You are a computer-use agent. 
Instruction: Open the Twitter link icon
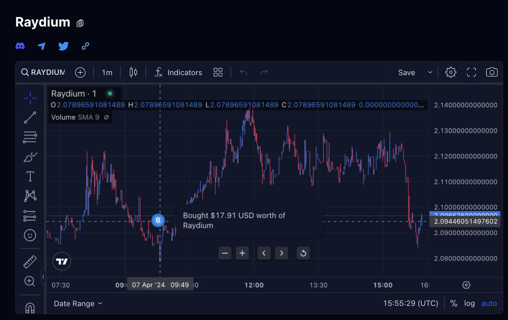pyautogui.click(x=63, y=46)
